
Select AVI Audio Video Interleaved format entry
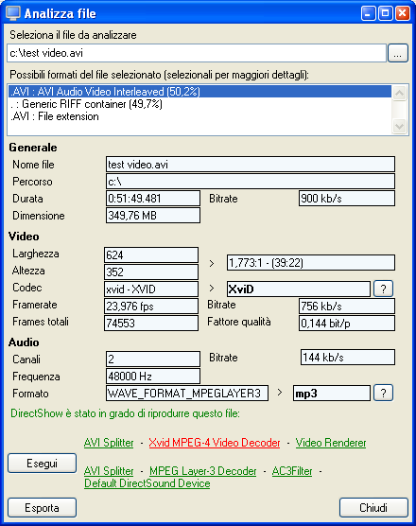199,92
